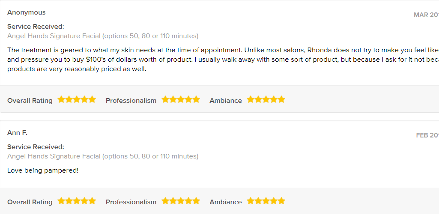The image size is (439, 215).
Task: Click the FEB date of Ann F. review
Action: [x=427, y=135]
